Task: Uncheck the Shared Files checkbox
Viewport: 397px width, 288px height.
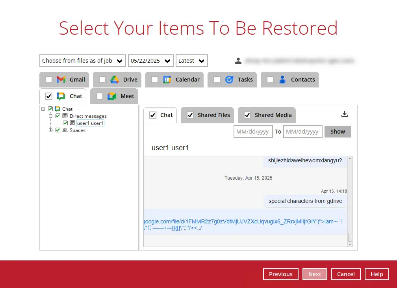Action: (x=190, y=115)
